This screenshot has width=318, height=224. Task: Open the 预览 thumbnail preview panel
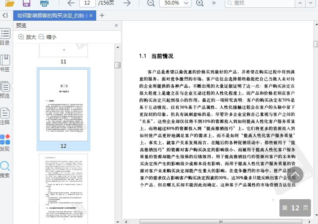tap(5, 90)
